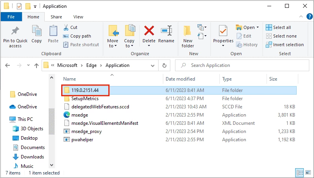Click the navigation pane scroll up arrow
This screenshot has height=178, width=314.
(x=52, y=77)
